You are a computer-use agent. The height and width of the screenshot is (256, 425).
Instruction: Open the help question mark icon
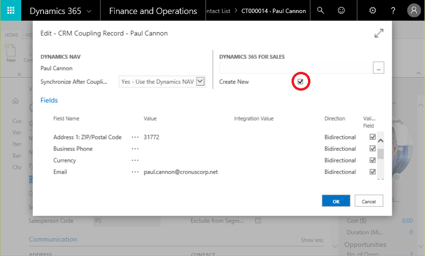(x=393, y=10)
